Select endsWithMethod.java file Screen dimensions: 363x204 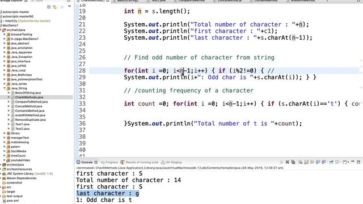tap(30, 115)
